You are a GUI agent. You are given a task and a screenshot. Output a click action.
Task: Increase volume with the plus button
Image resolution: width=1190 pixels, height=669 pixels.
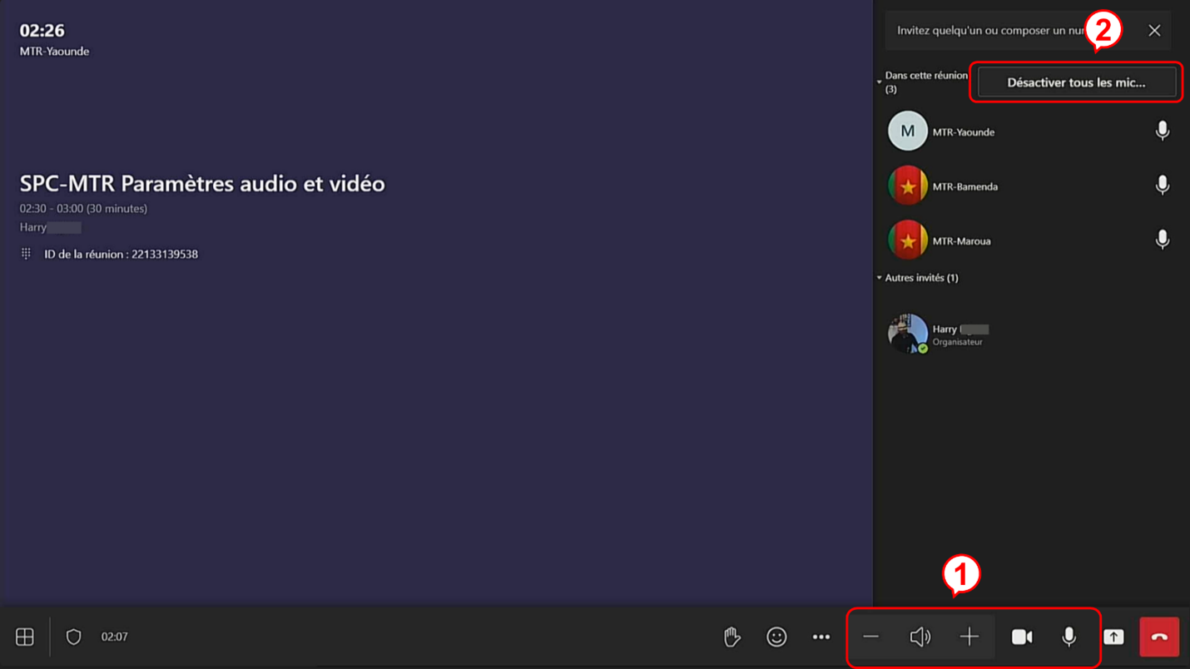pyautogui.click(x=969, y=637)
